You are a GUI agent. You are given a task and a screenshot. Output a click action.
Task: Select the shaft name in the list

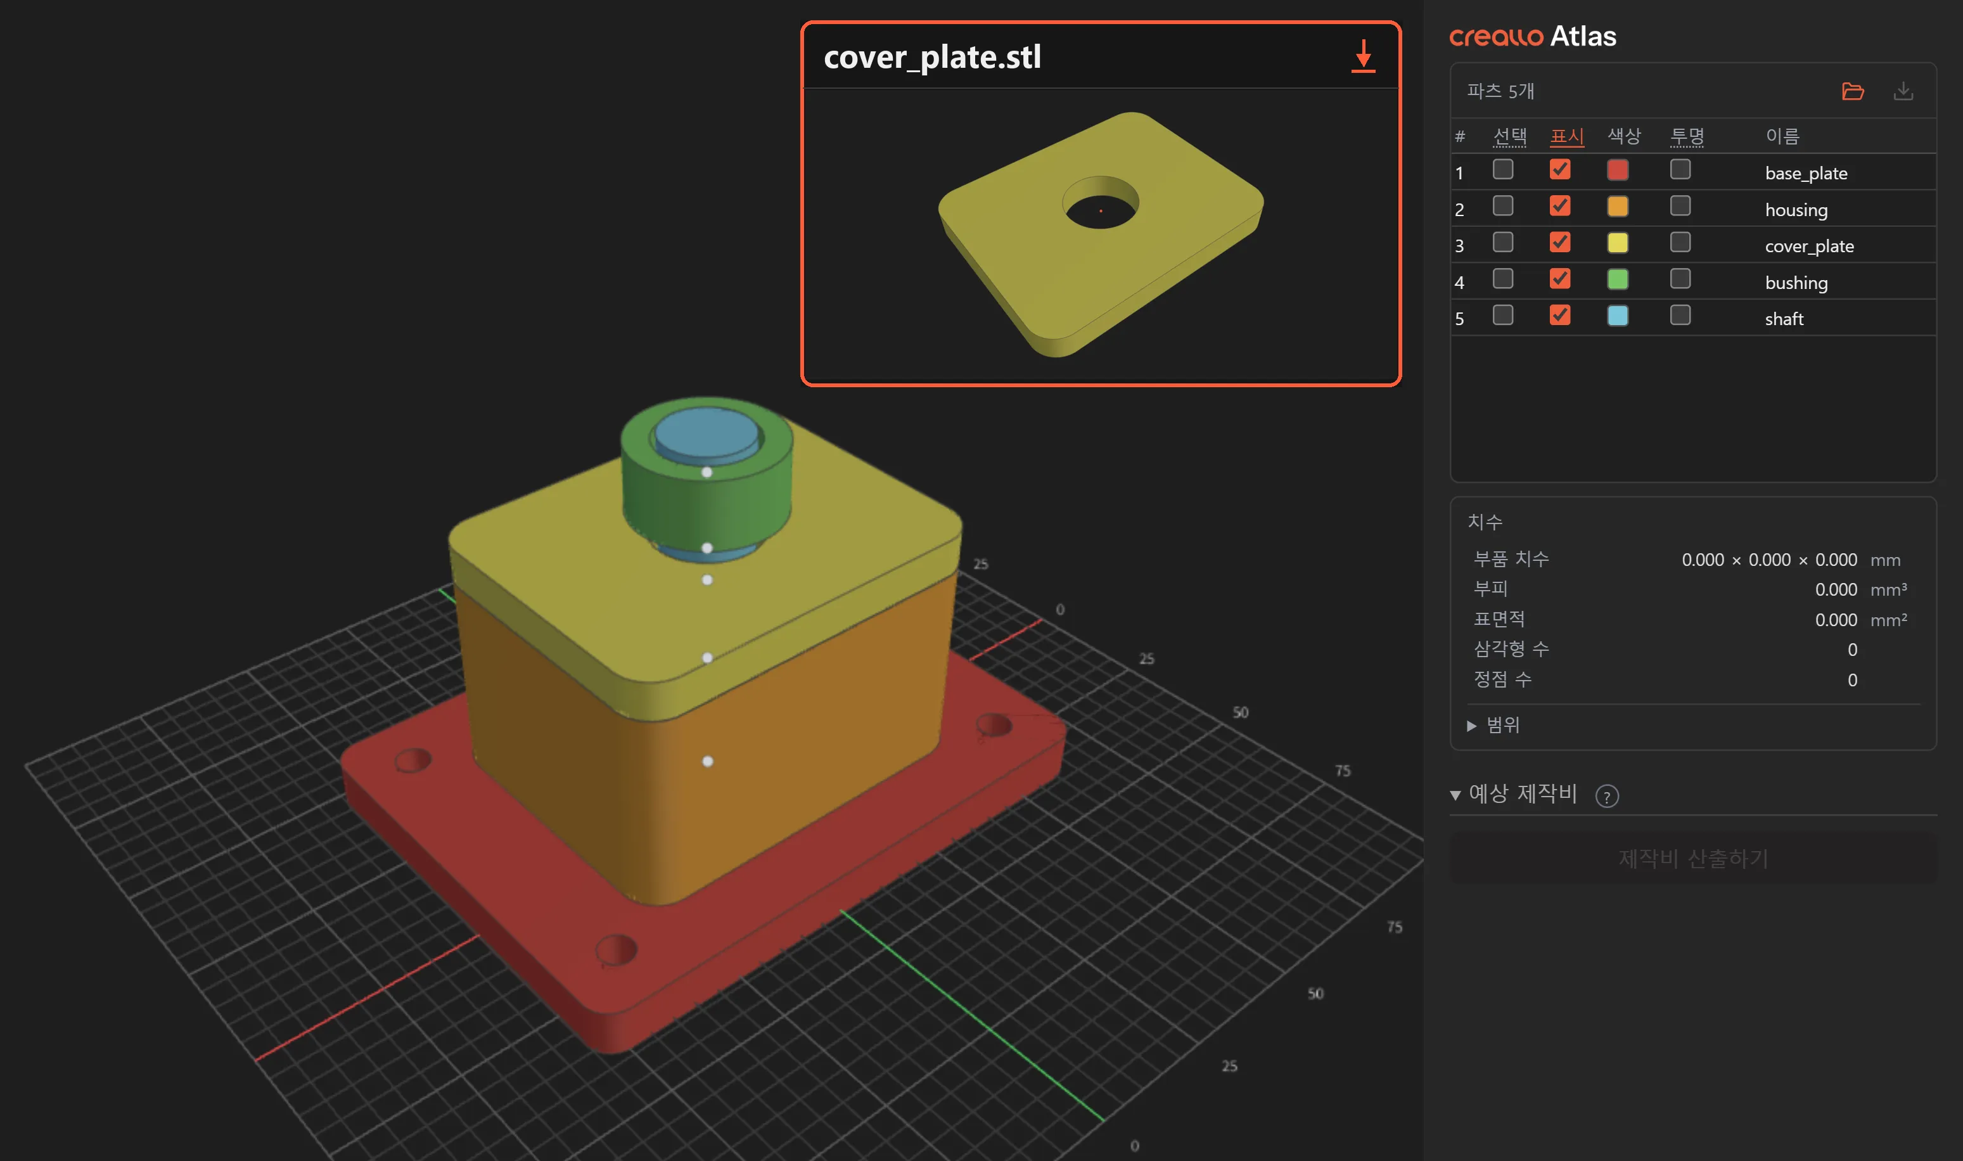[1784, 318]
